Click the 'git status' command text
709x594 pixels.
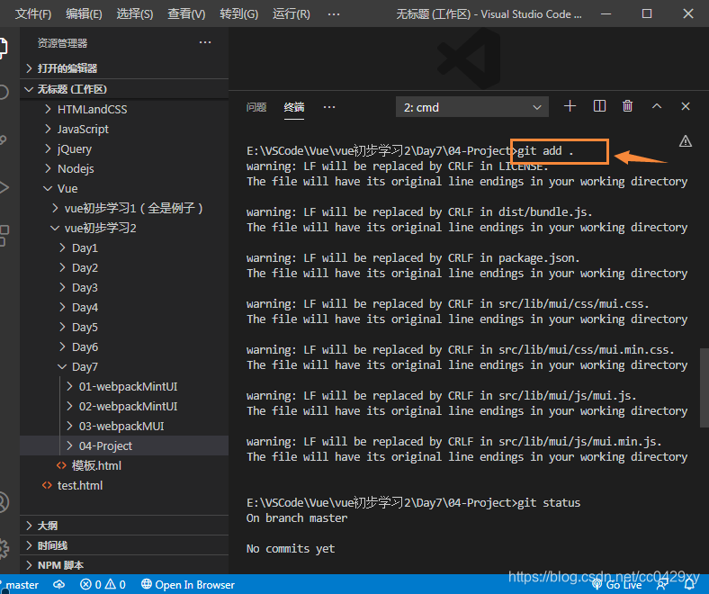tap(549, 503)
